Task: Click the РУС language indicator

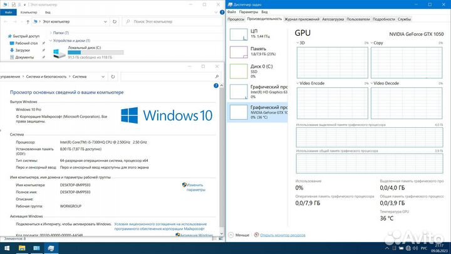Action: (424, 248)
